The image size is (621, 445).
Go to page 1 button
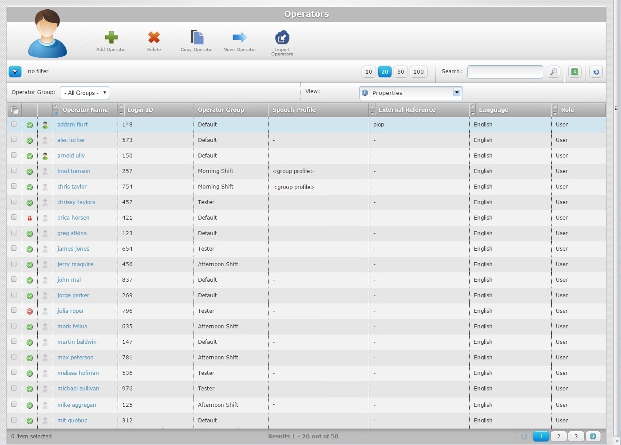[541, 437]
